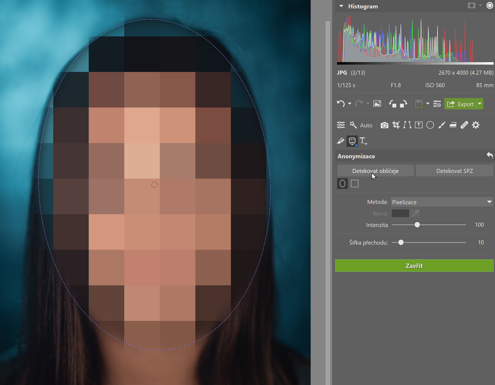The height and width of the screenshot is (385, 495).
Task: Click the Šířka přechodu value 10
Action: [x=481, y=242]
